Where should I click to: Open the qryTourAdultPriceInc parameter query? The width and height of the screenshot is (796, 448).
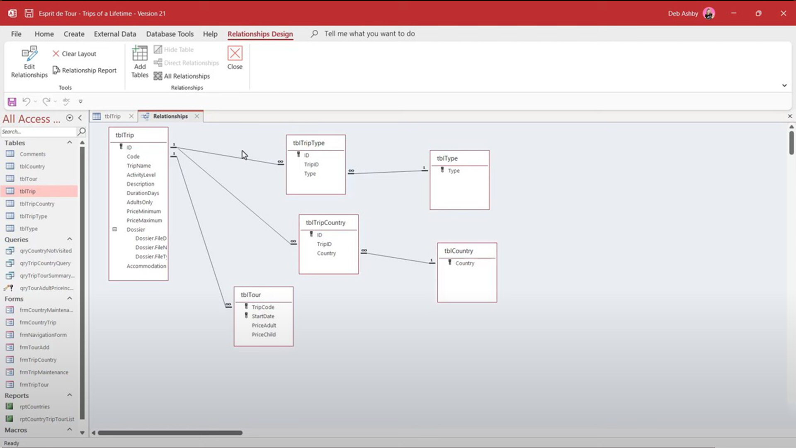click(46, 287)
